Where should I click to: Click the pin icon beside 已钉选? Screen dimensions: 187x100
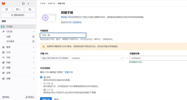pos(4,31)
